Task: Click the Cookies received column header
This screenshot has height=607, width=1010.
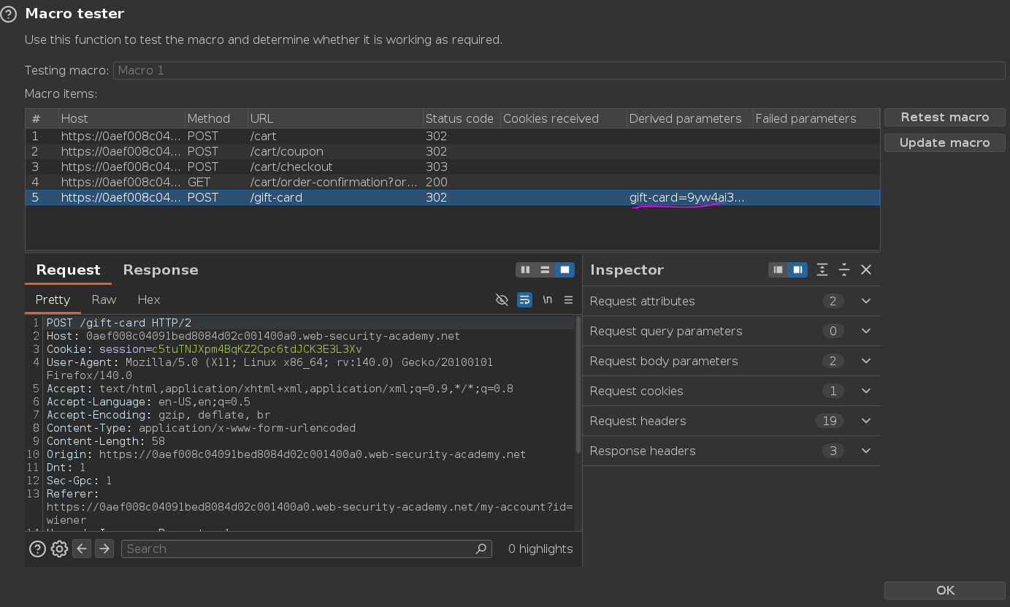Action: [563, 118]
